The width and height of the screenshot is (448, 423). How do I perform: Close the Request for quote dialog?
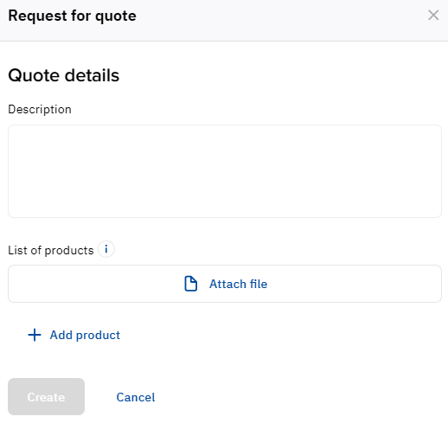433,16
